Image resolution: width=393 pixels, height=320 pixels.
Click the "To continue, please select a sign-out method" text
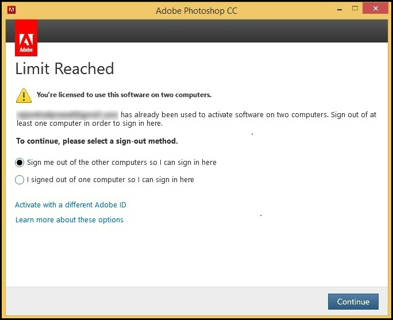97,141
